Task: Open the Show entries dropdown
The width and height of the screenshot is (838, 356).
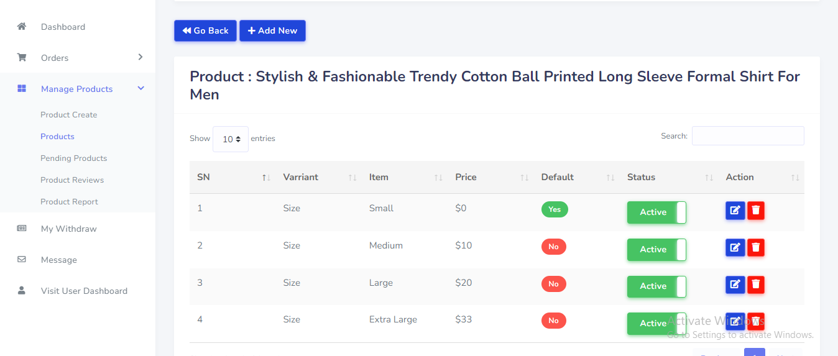Action: pos(231,139)
